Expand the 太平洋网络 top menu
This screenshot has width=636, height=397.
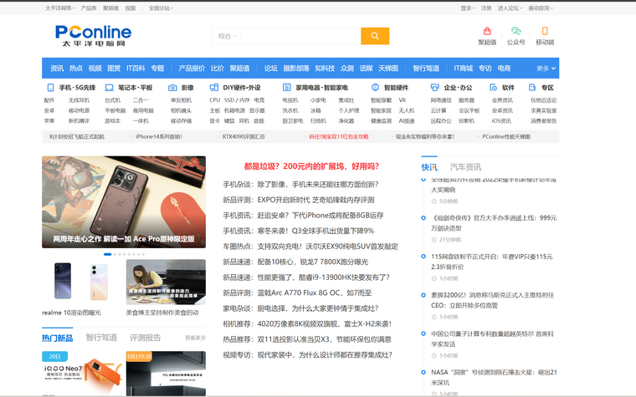click(59, 8)
